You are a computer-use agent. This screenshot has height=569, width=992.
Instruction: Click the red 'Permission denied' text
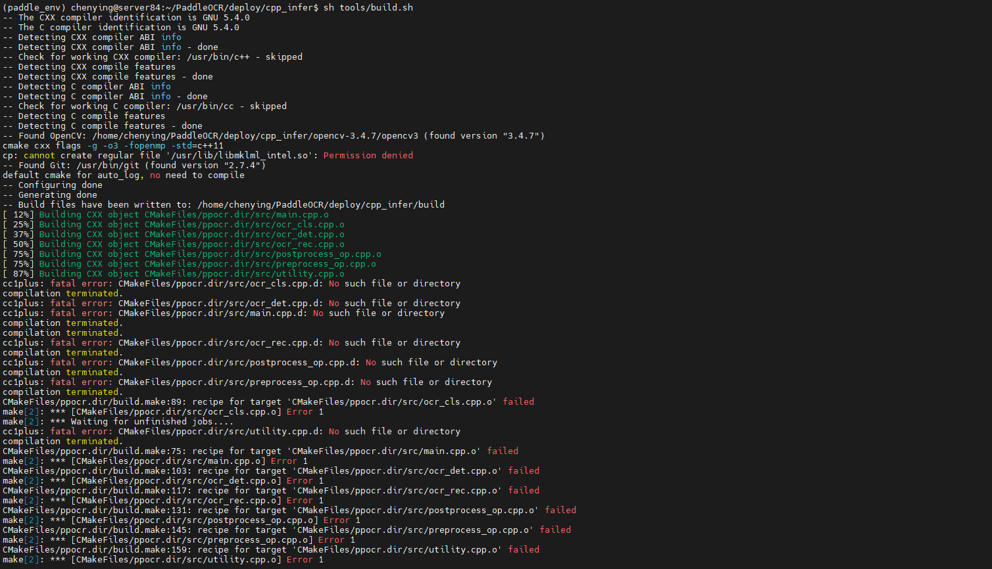pos(368,155)
